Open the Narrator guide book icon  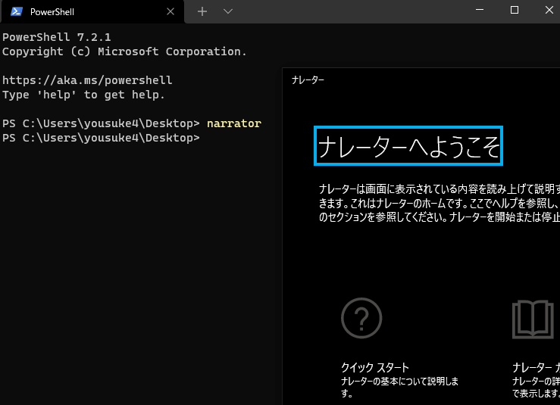click(533, 319)
